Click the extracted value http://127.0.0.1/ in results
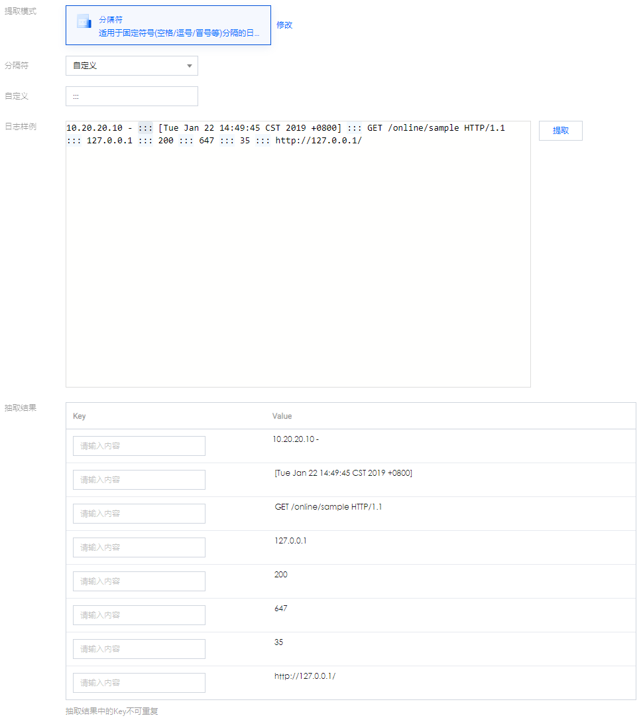Image resolution: width=643 pixels, height=724 pixels. (305, 676)
